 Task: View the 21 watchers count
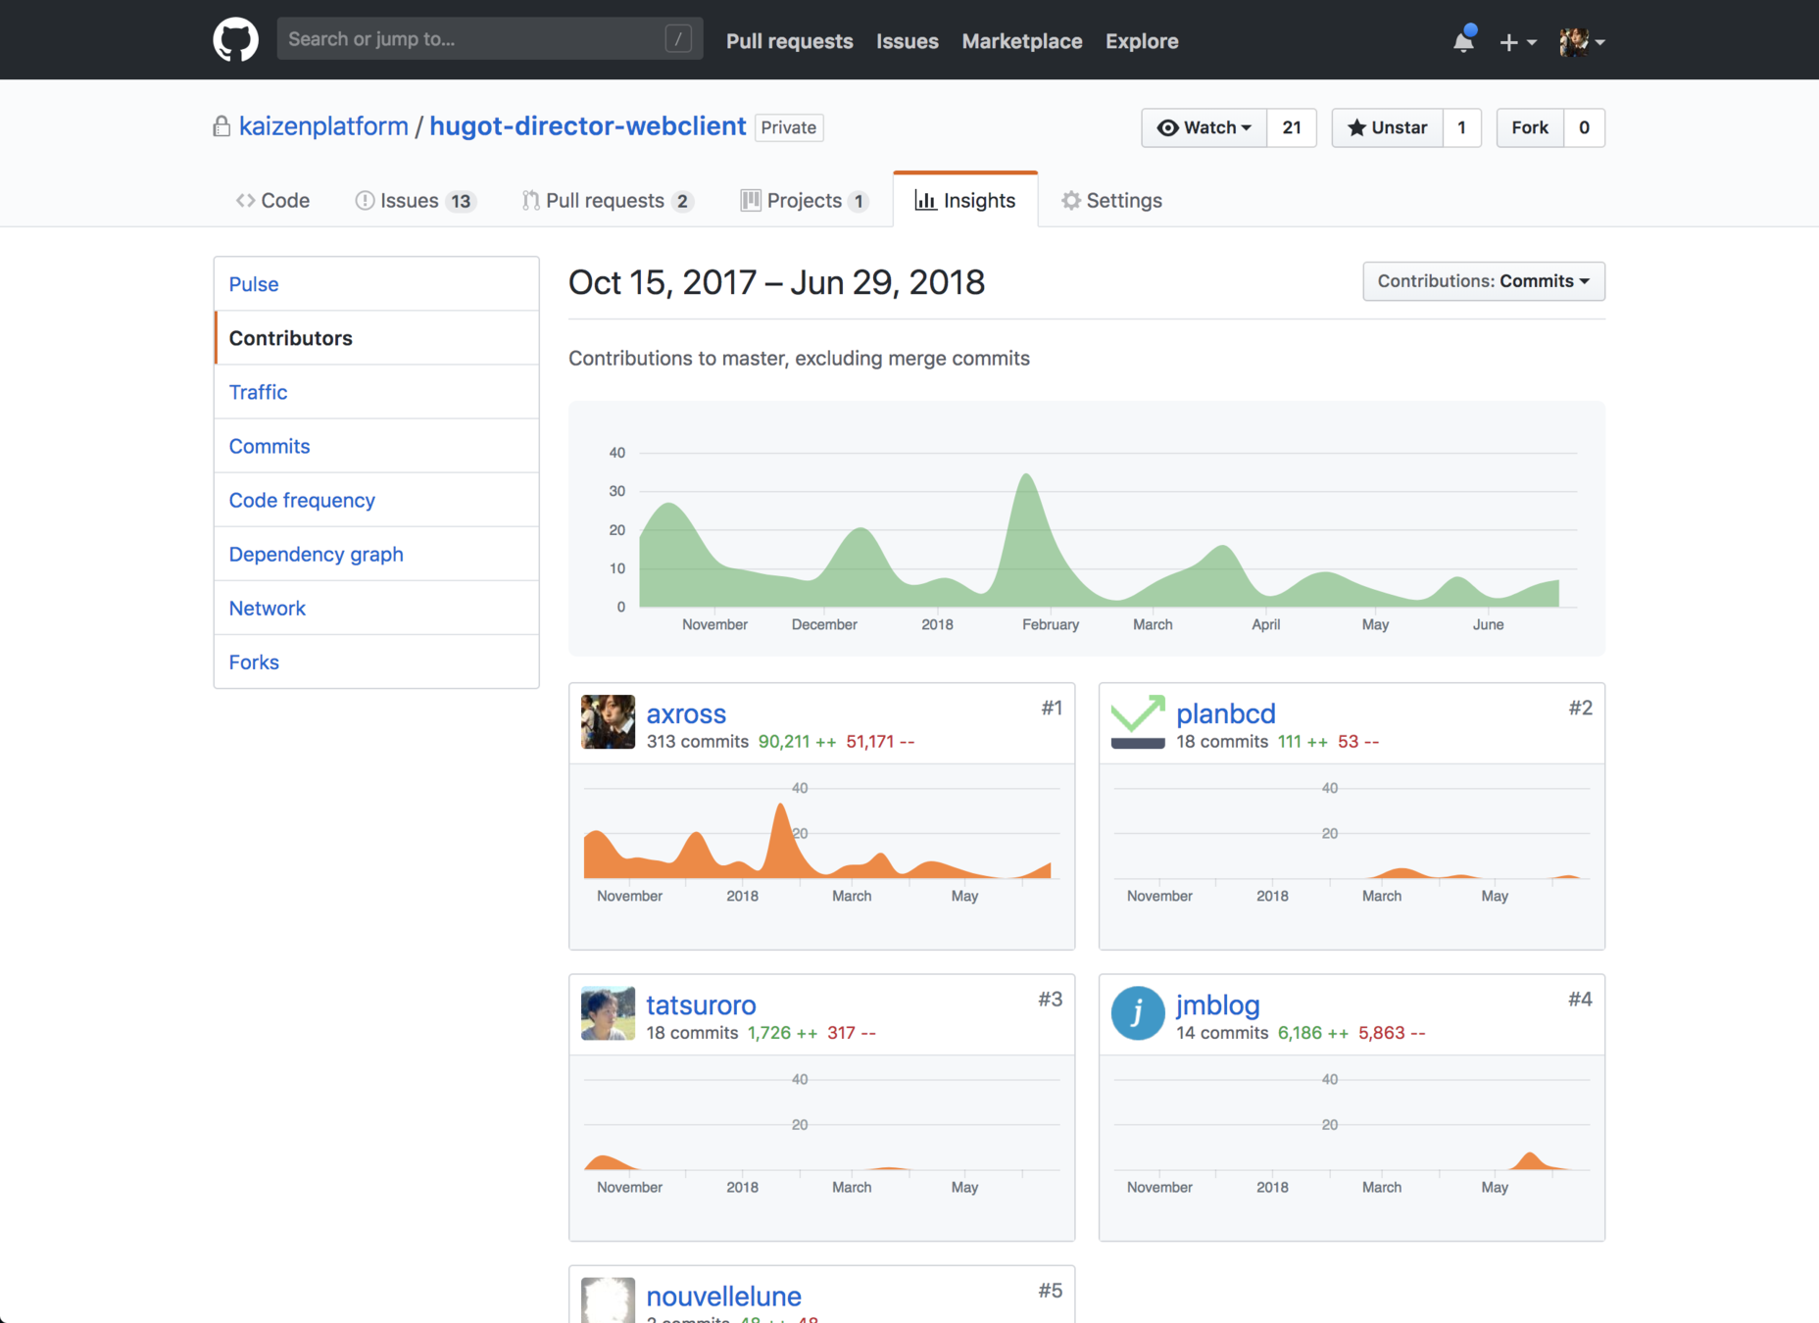pos(1292,127)
